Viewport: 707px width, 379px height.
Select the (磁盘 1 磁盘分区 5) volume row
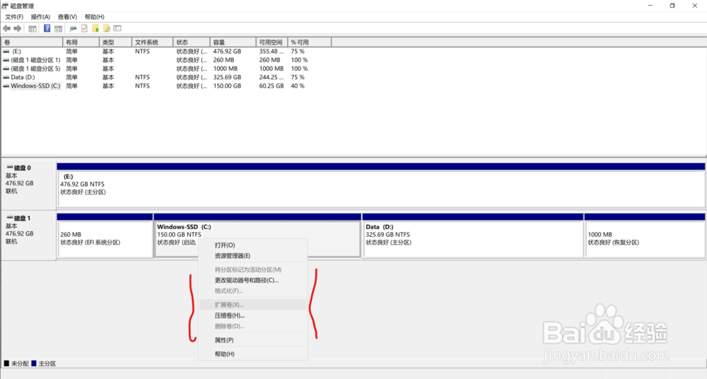[166, 69]
